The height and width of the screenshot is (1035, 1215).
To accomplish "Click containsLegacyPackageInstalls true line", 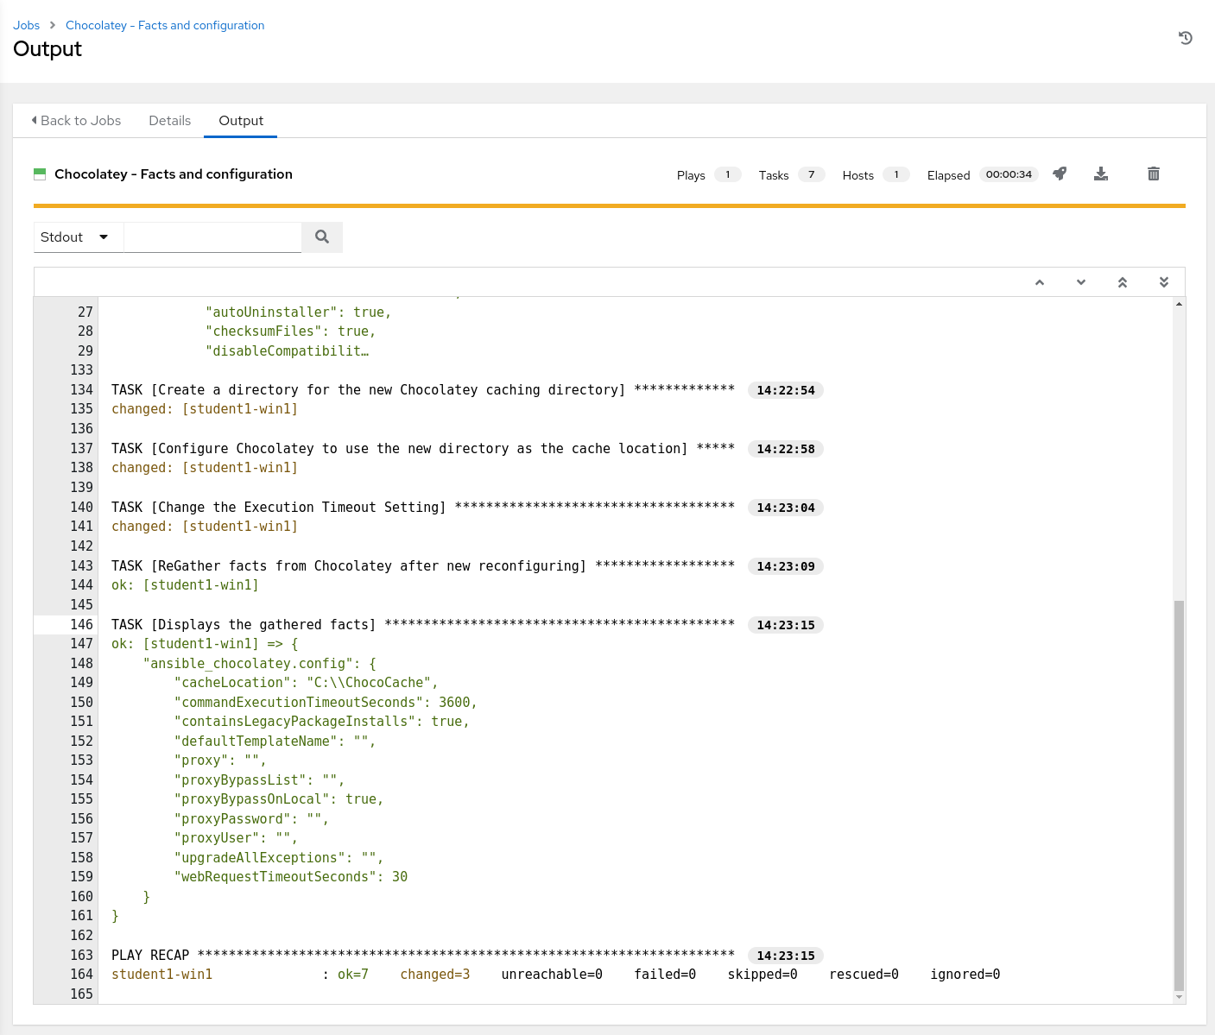I will 321,721.
